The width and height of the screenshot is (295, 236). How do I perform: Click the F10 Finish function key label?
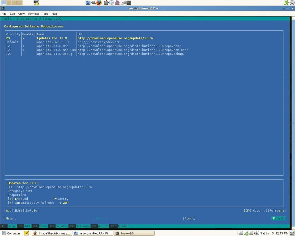119,226
